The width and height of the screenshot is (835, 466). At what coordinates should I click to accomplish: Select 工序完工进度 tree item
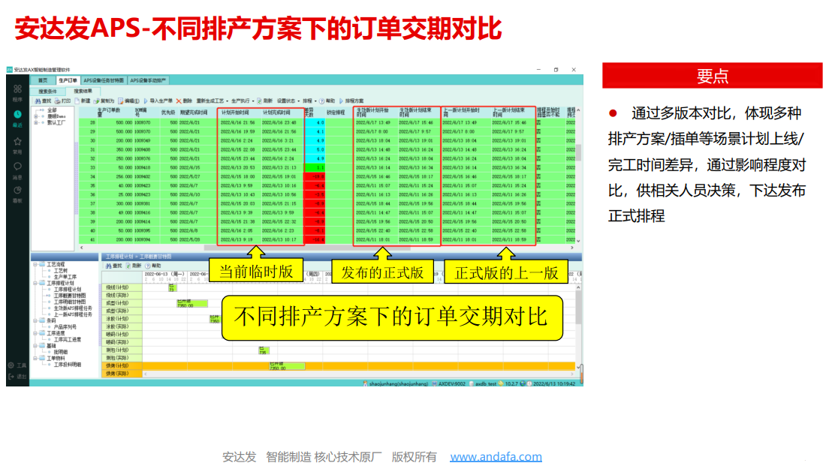(x=67, y=340)
